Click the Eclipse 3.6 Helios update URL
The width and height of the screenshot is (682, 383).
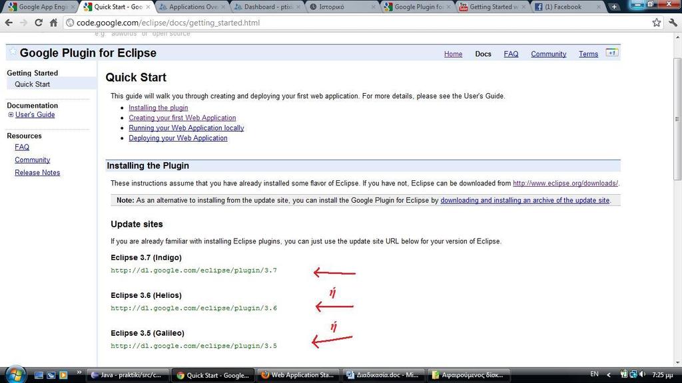(x=194, y=308)
